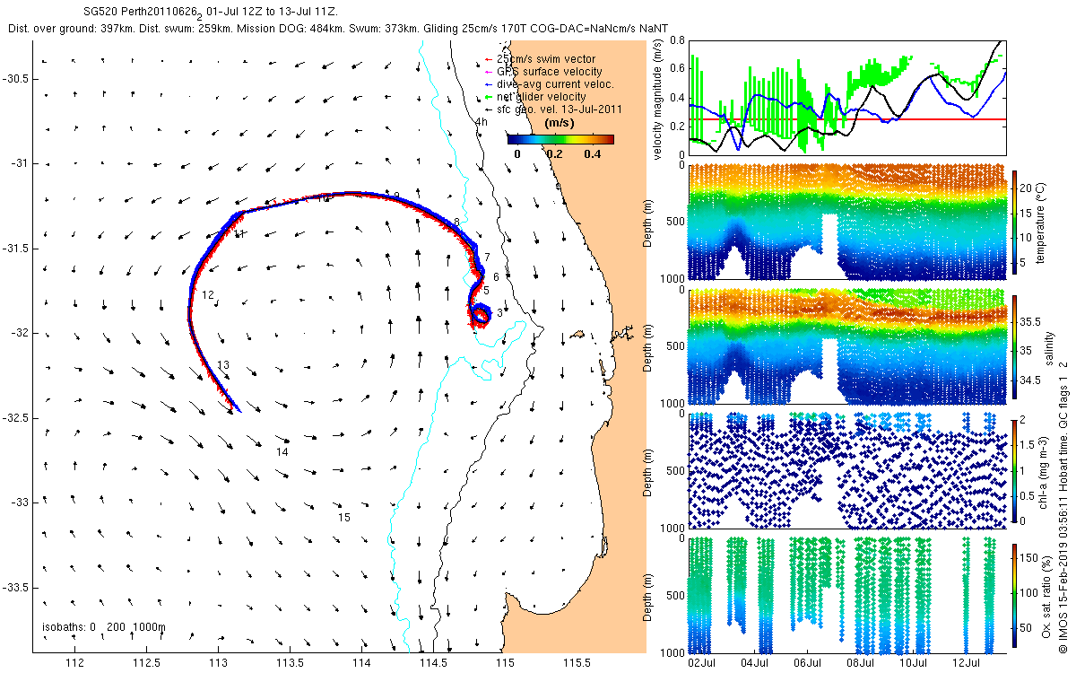Image resolution: width=1076 pixels, height=673 pixels.
Task: Click the latitude tick label '-31'
Action: click(x=22, y=163)
